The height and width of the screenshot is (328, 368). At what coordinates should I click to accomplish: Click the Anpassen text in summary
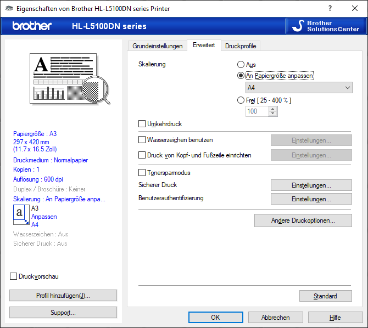44,217
